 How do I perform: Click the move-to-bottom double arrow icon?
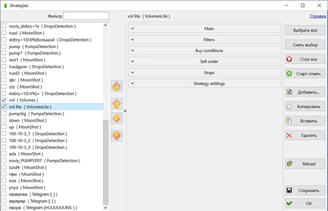point(117,135)
